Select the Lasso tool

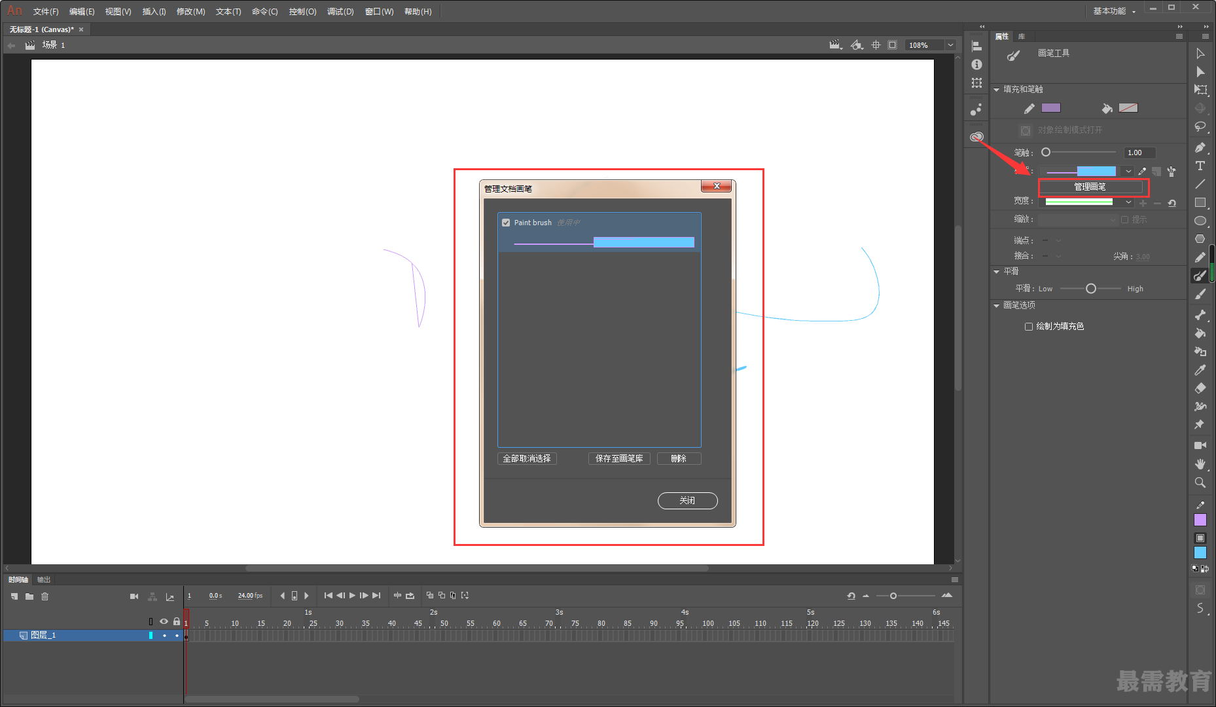tap(1200, 126)
